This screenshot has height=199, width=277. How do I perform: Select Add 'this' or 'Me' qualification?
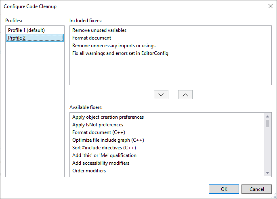click(104, 155)
